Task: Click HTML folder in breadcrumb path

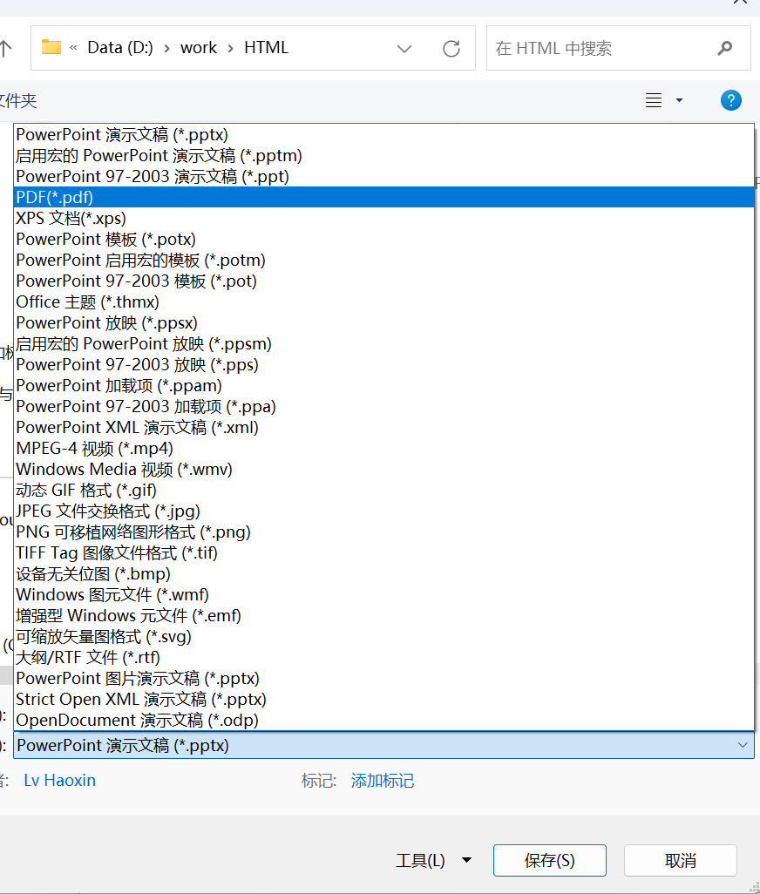Action: tap(266, 48)
